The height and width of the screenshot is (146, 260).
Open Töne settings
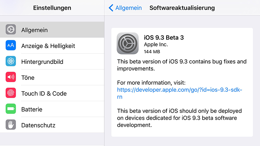pyautogui.click(x=52, y=77)
